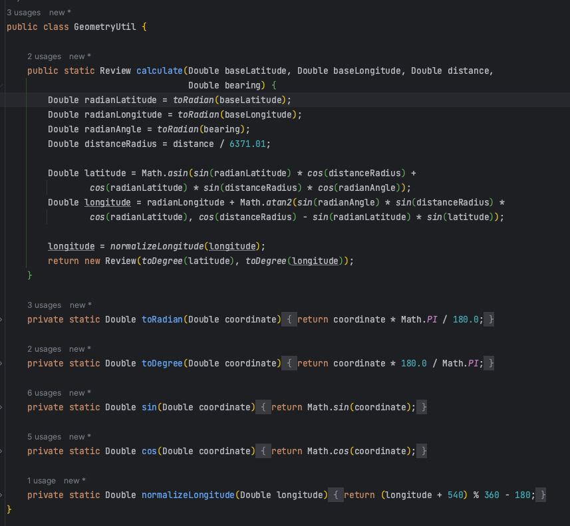The height and width of the screenshot is (526, 570).
Task: Open the '1 usage' hint above normalizeLongitude method
Action: point(41,481)
